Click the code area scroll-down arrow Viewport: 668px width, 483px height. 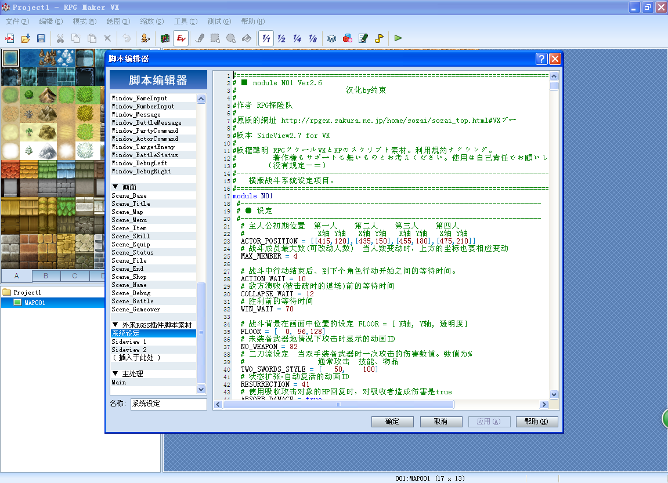pyautogui.click(x=554, y=394)
